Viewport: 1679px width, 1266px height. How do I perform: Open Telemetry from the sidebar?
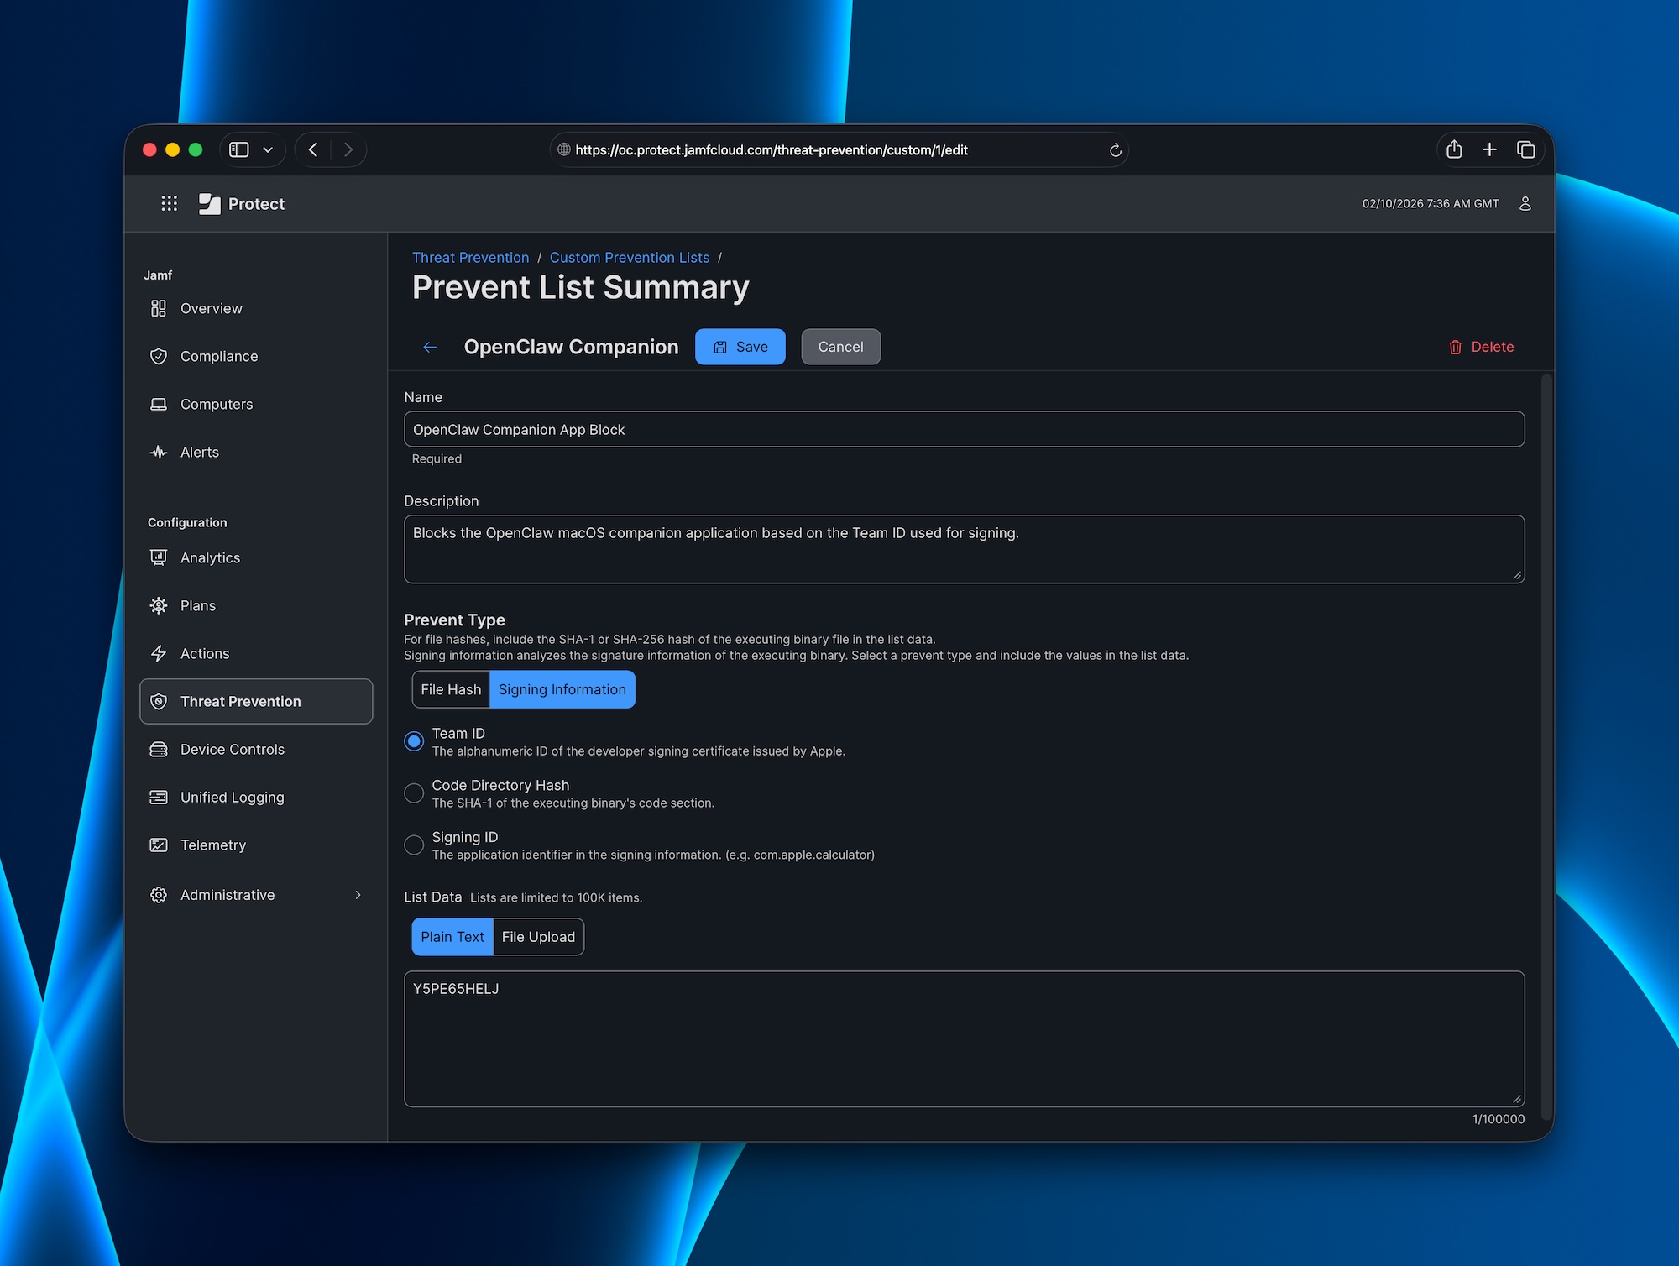pyautogui.click(x=256, y=845)
